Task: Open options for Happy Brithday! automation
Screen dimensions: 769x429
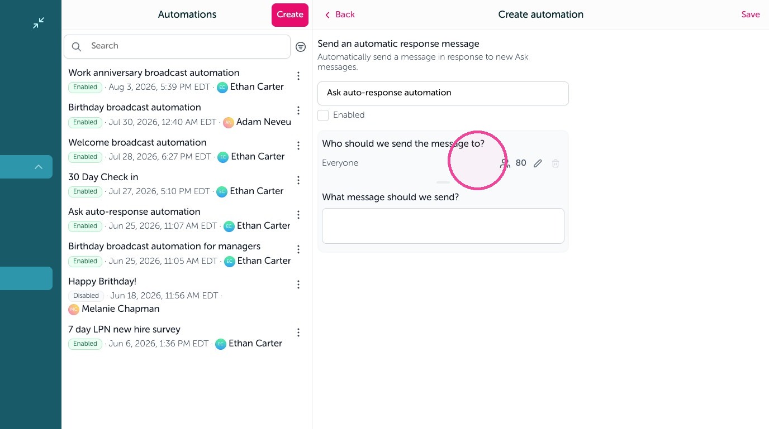Action: [x=298, y=285]
